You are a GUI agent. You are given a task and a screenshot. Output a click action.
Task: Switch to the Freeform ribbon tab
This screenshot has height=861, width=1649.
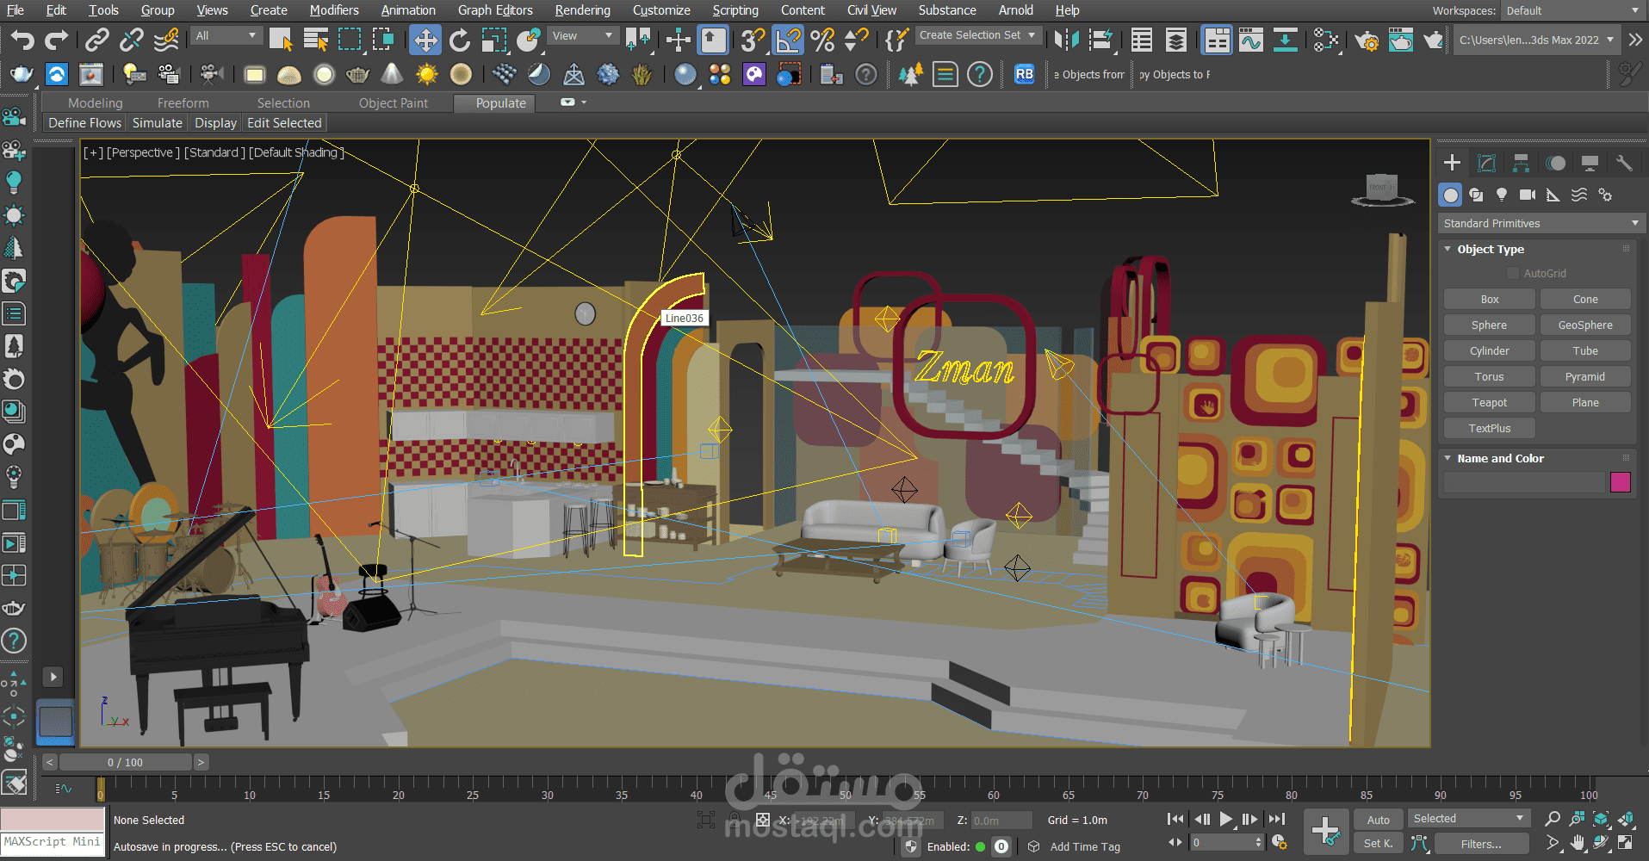(x=183, y=102)
